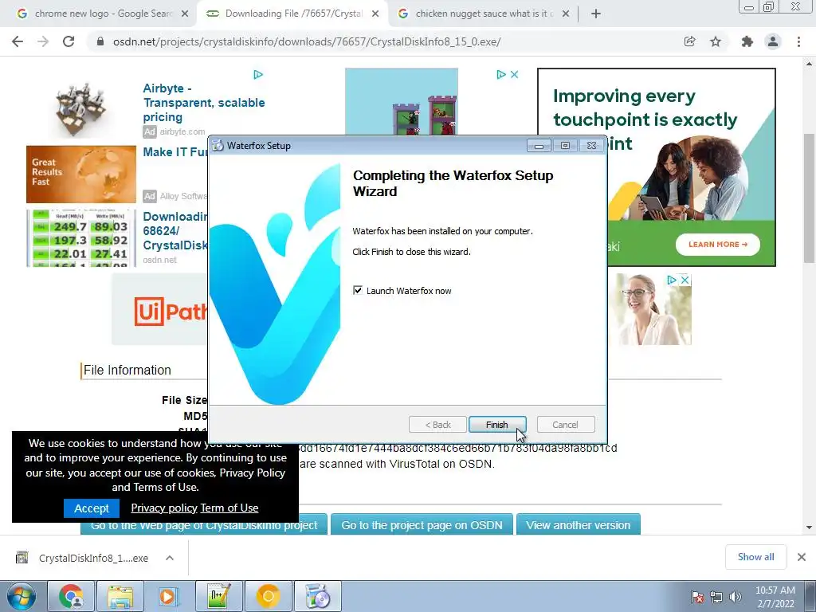Screen dimensions: 816x612
Task: Open Chrome extensions puzzle icon
Action: pyautogui.click(x=747, y=41)
